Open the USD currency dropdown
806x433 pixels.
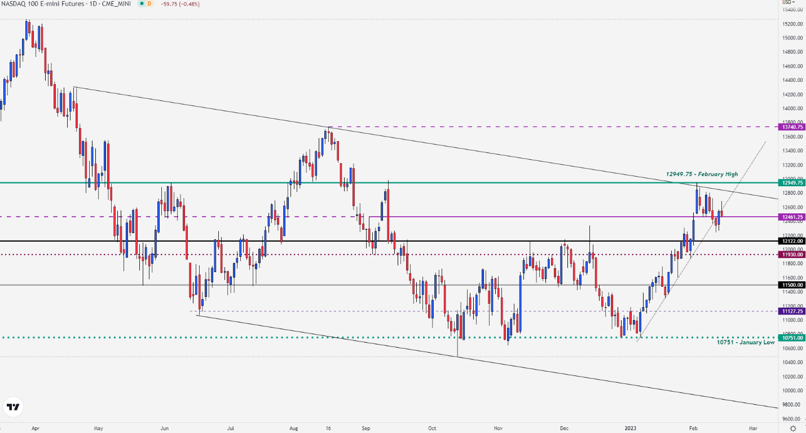[x=788, y=2]
